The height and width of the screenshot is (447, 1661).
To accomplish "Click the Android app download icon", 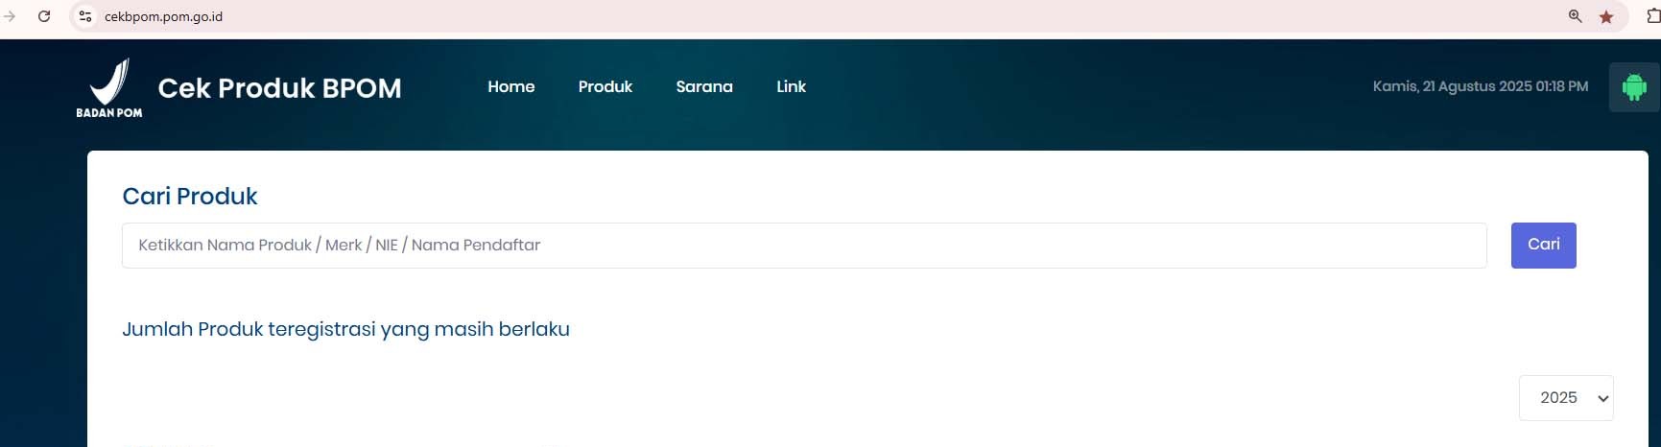I will [1633, 87].
